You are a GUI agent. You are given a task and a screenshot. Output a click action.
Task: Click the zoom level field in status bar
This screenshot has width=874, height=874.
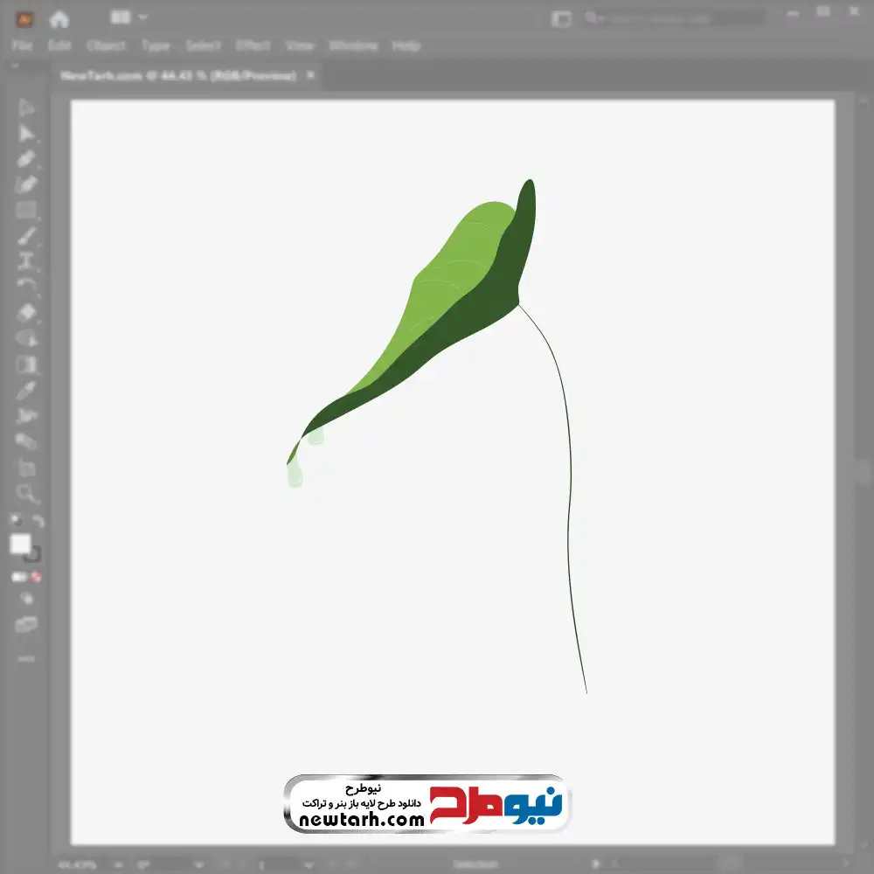[78, 865]
